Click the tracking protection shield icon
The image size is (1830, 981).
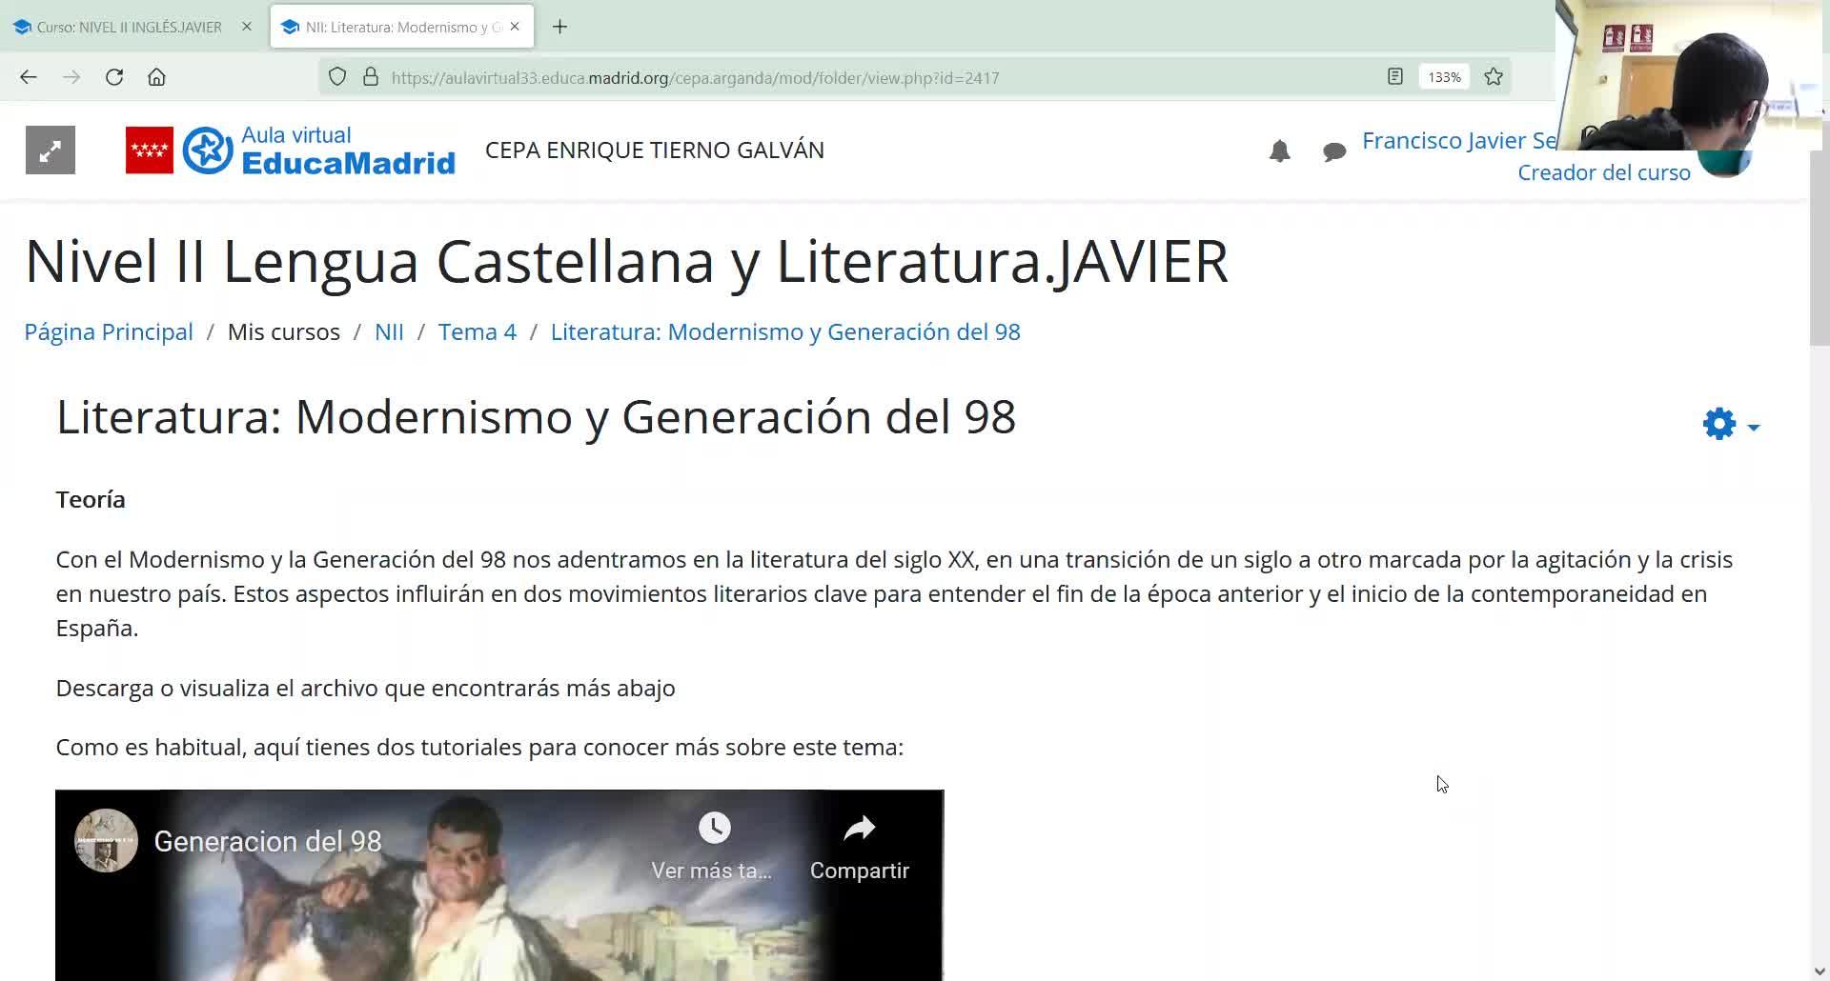tap(337, 77)
